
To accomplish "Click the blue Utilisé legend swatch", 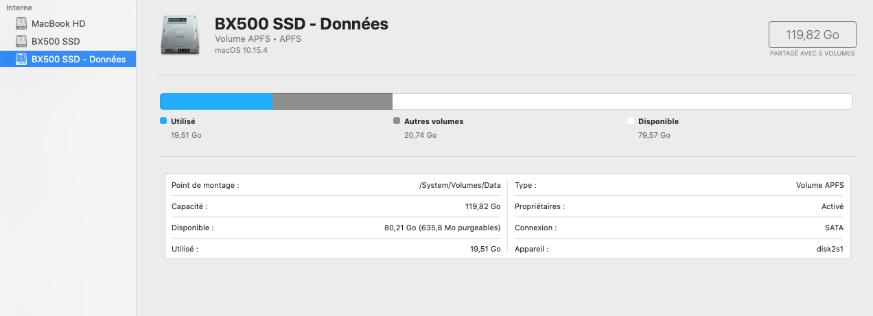I will (x=163, y=121).
